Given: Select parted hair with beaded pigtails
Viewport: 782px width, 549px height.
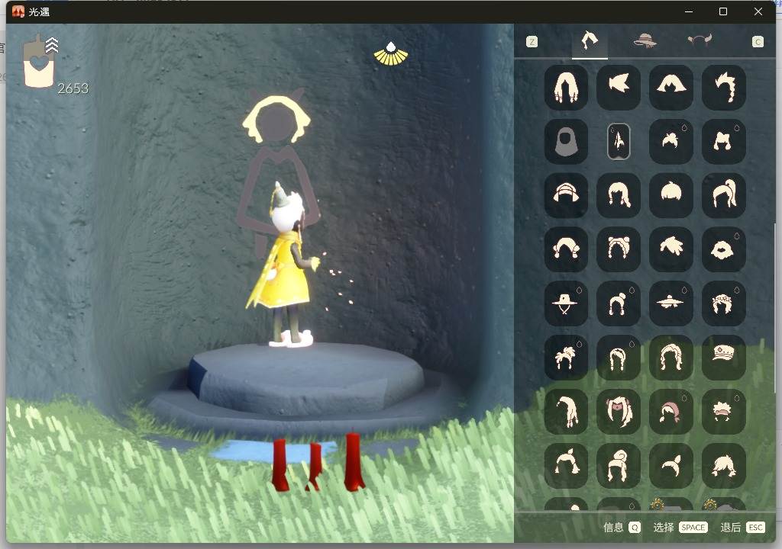Looking at the screenshot, I should coord(566,249).
